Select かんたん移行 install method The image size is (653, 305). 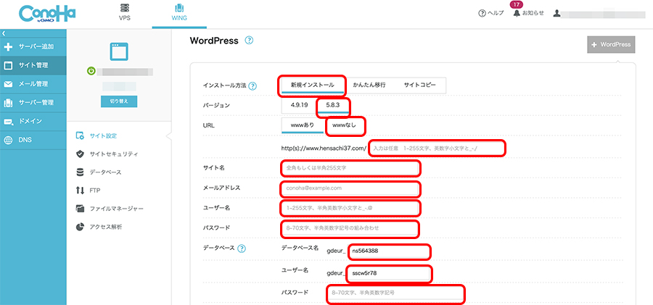click(x=369, y=85)
